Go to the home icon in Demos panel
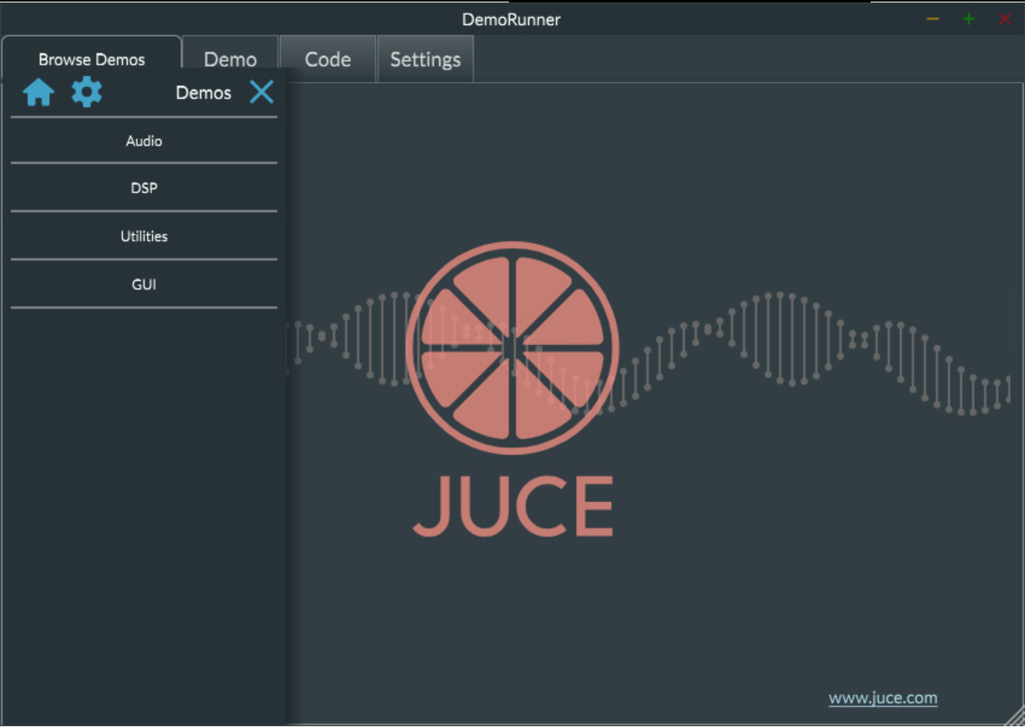 (x=39, y=92)
